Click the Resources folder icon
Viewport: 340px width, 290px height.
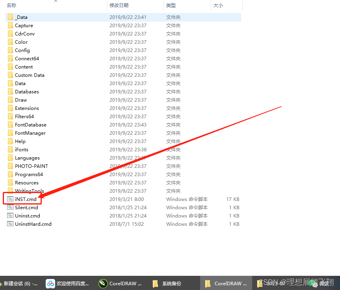pyautogui.click(x=10, y=183)
